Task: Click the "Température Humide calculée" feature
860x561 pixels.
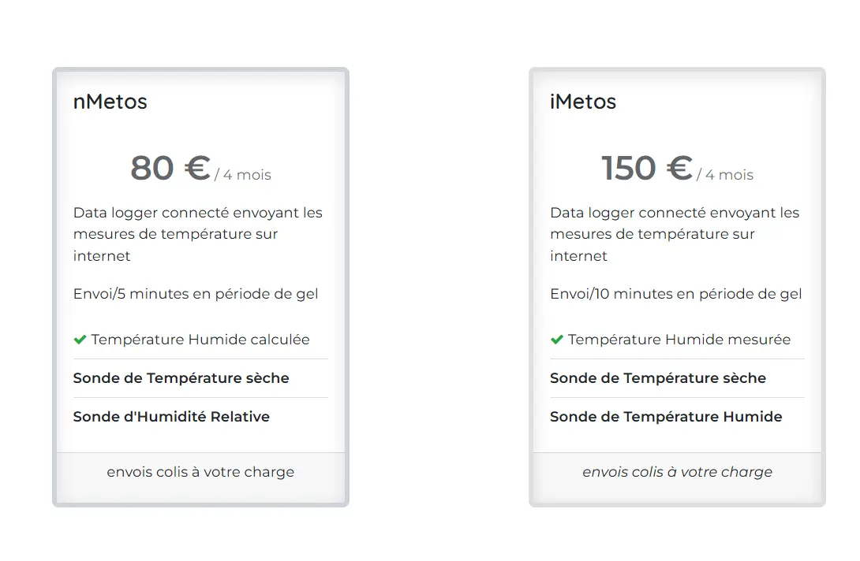Action: [x=200, y=340]
